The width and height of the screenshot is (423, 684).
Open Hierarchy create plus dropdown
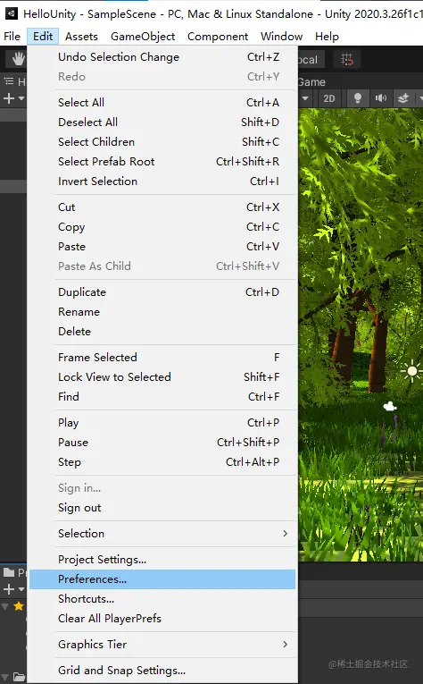tap(13, 98)
